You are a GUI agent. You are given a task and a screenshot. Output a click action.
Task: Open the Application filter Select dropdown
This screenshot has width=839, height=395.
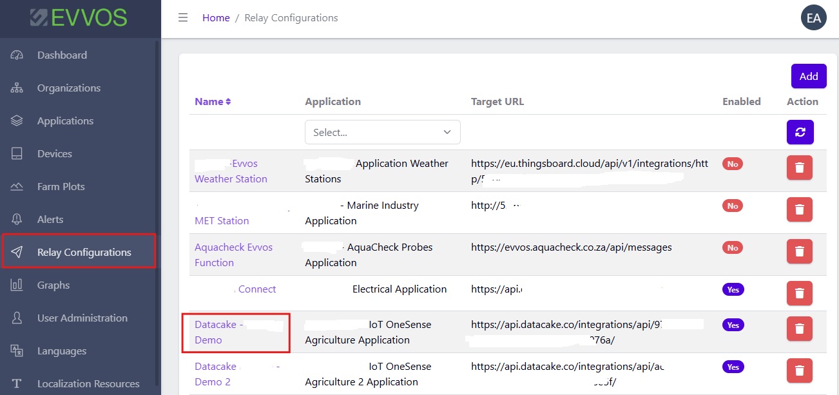point(382,132)
